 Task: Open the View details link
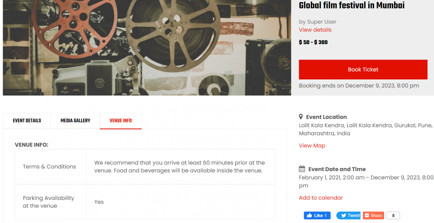click(315, 30)
